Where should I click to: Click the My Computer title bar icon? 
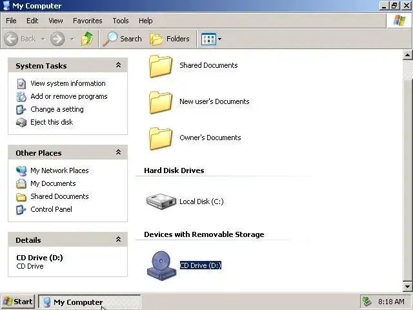click(6, 6)
